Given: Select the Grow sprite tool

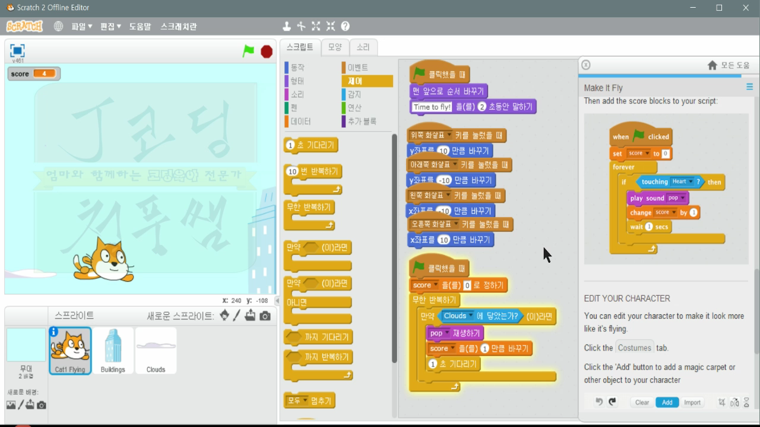Looking at the screenshot, I should tap(316, 26).
